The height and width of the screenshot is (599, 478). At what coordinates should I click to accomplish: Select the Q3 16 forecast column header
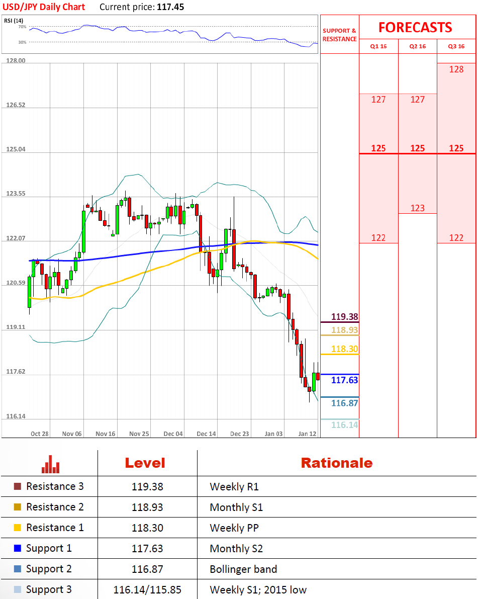click(x=456, y=46)
